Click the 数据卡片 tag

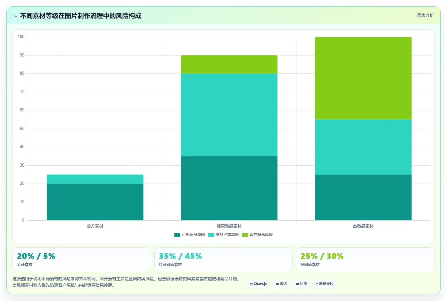click(325, 284)
